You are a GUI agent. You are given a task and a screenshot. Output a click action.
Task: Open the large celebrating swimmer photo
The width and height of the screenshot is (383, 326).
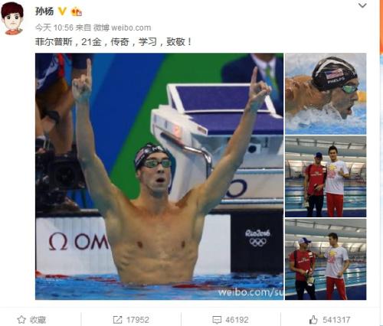159,176
